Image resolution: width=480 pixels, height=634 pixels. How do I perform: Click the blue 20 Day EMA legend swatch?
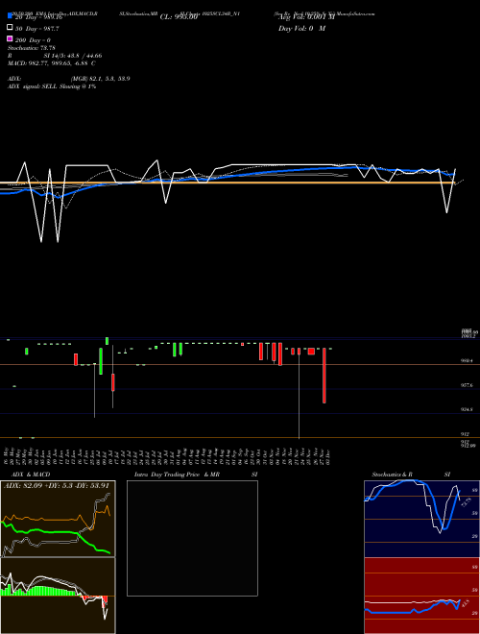tap(10, 16)
